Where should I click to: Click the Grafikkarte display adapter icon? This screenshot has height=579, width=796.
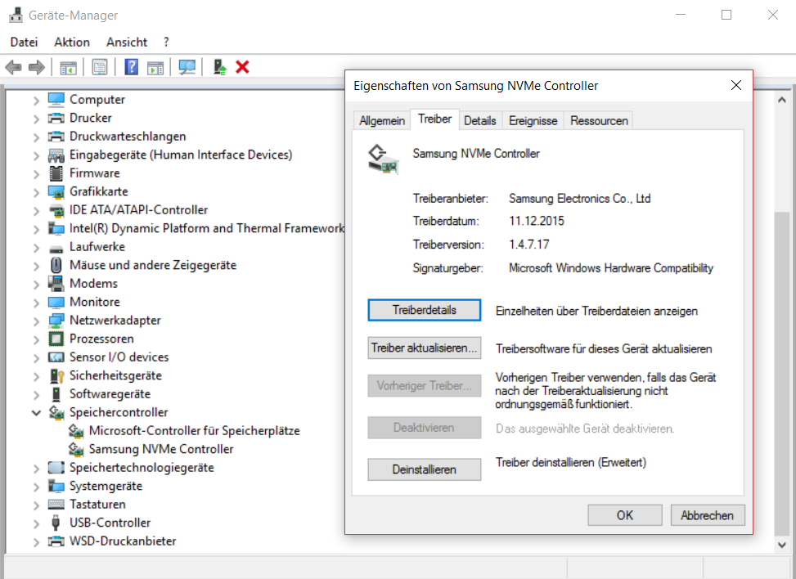coord(56,192)
